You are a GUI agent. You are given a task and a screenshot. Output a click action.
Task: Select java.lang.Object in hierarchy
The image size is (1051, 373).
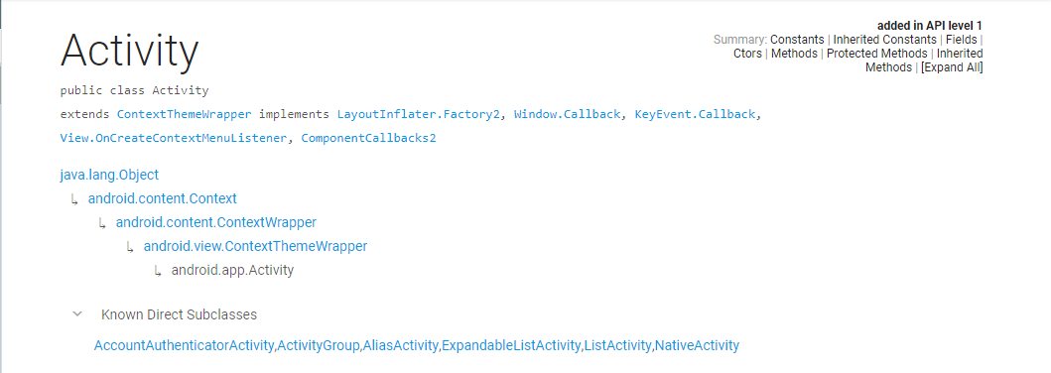109,175
